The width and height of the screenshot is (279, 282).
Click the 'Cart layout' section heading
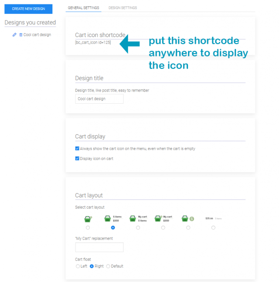(x=89, y=195)
